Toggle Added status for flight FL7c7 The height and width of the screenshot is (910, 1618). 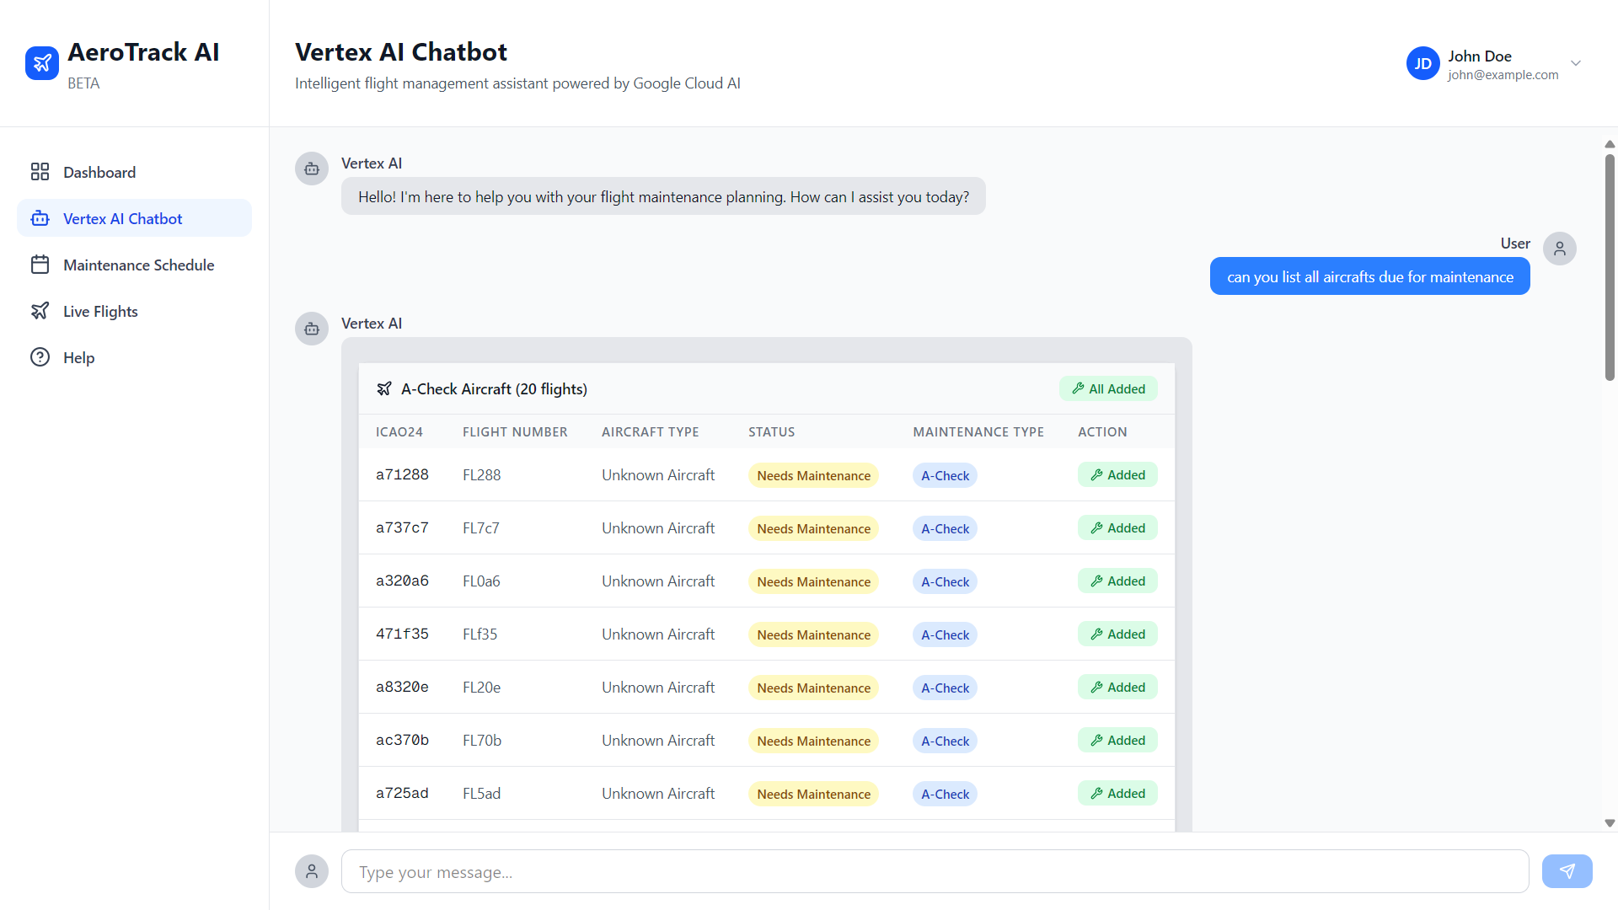tap(1117, 528)
